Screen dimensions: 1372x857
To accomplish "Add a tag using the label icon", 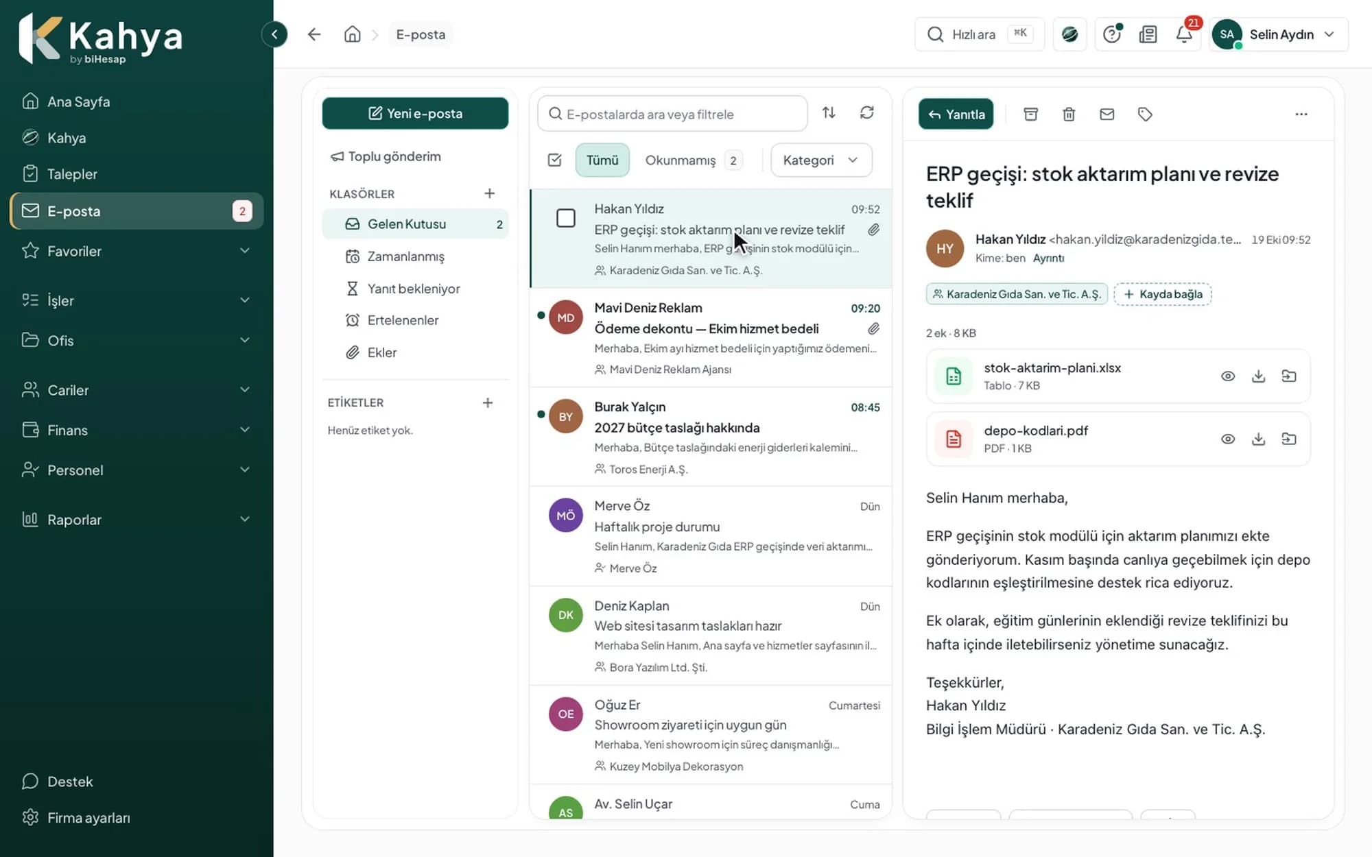I will click(1145, 114).
